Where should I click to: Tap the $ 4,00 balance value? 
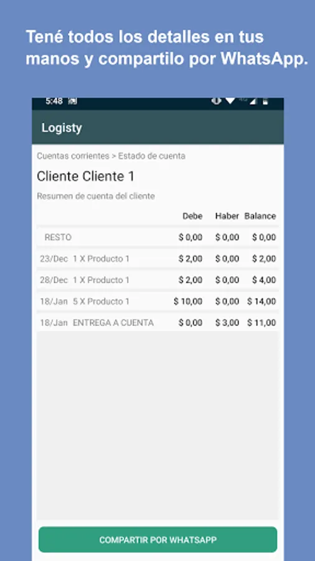[264, 280]
